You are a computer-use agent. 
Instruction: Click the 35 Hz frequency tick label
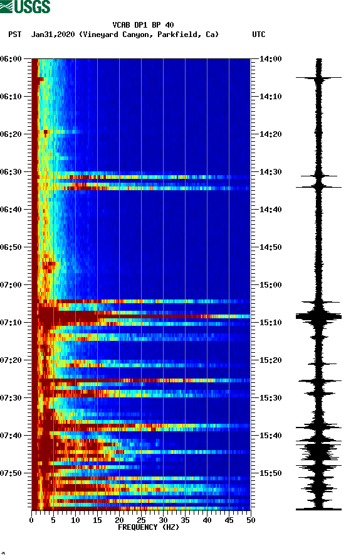185,520
